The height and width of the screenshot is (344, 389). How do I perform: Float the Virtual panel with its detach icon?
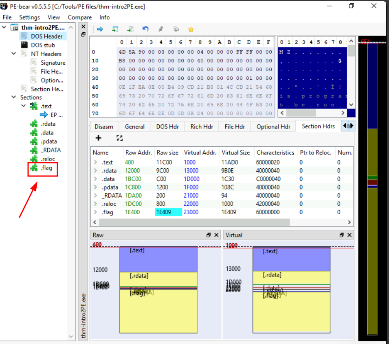(x=342, y=235)
